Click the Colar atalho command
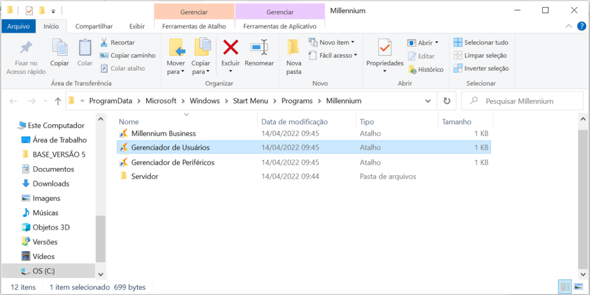Screen dimensions: 590x295 pyautogui.click(x=123, y=68)
